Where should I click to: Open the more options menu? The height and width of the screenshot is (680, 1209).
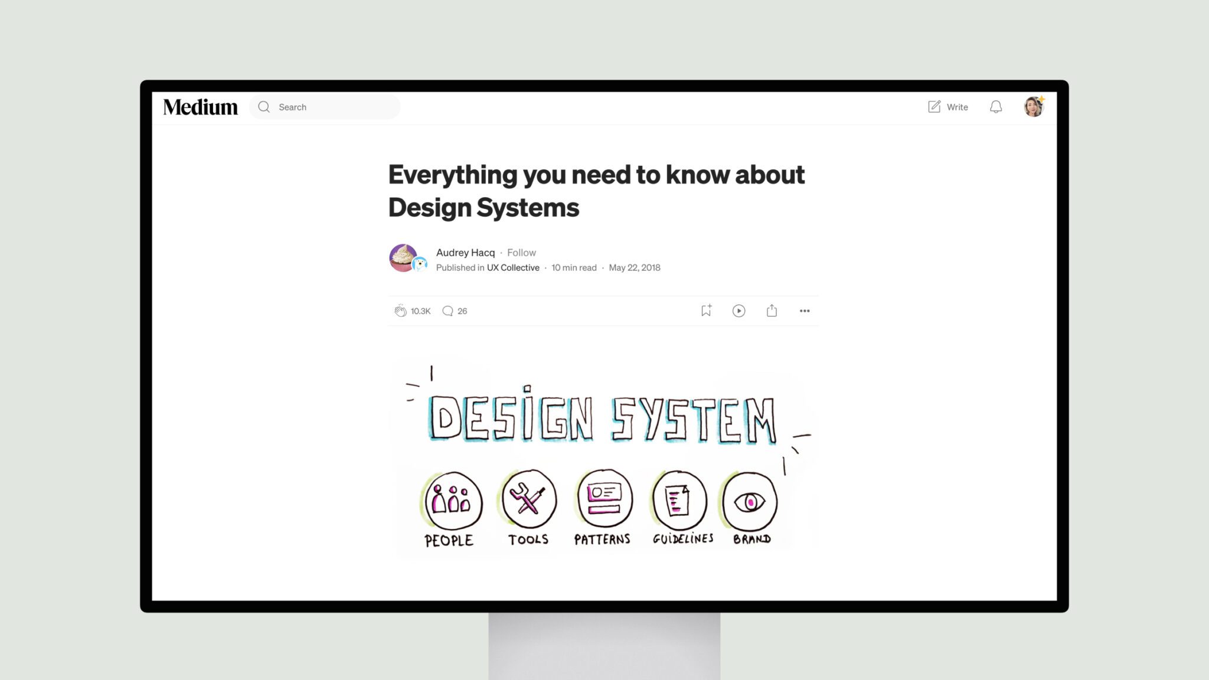click(x=804, y=310)
